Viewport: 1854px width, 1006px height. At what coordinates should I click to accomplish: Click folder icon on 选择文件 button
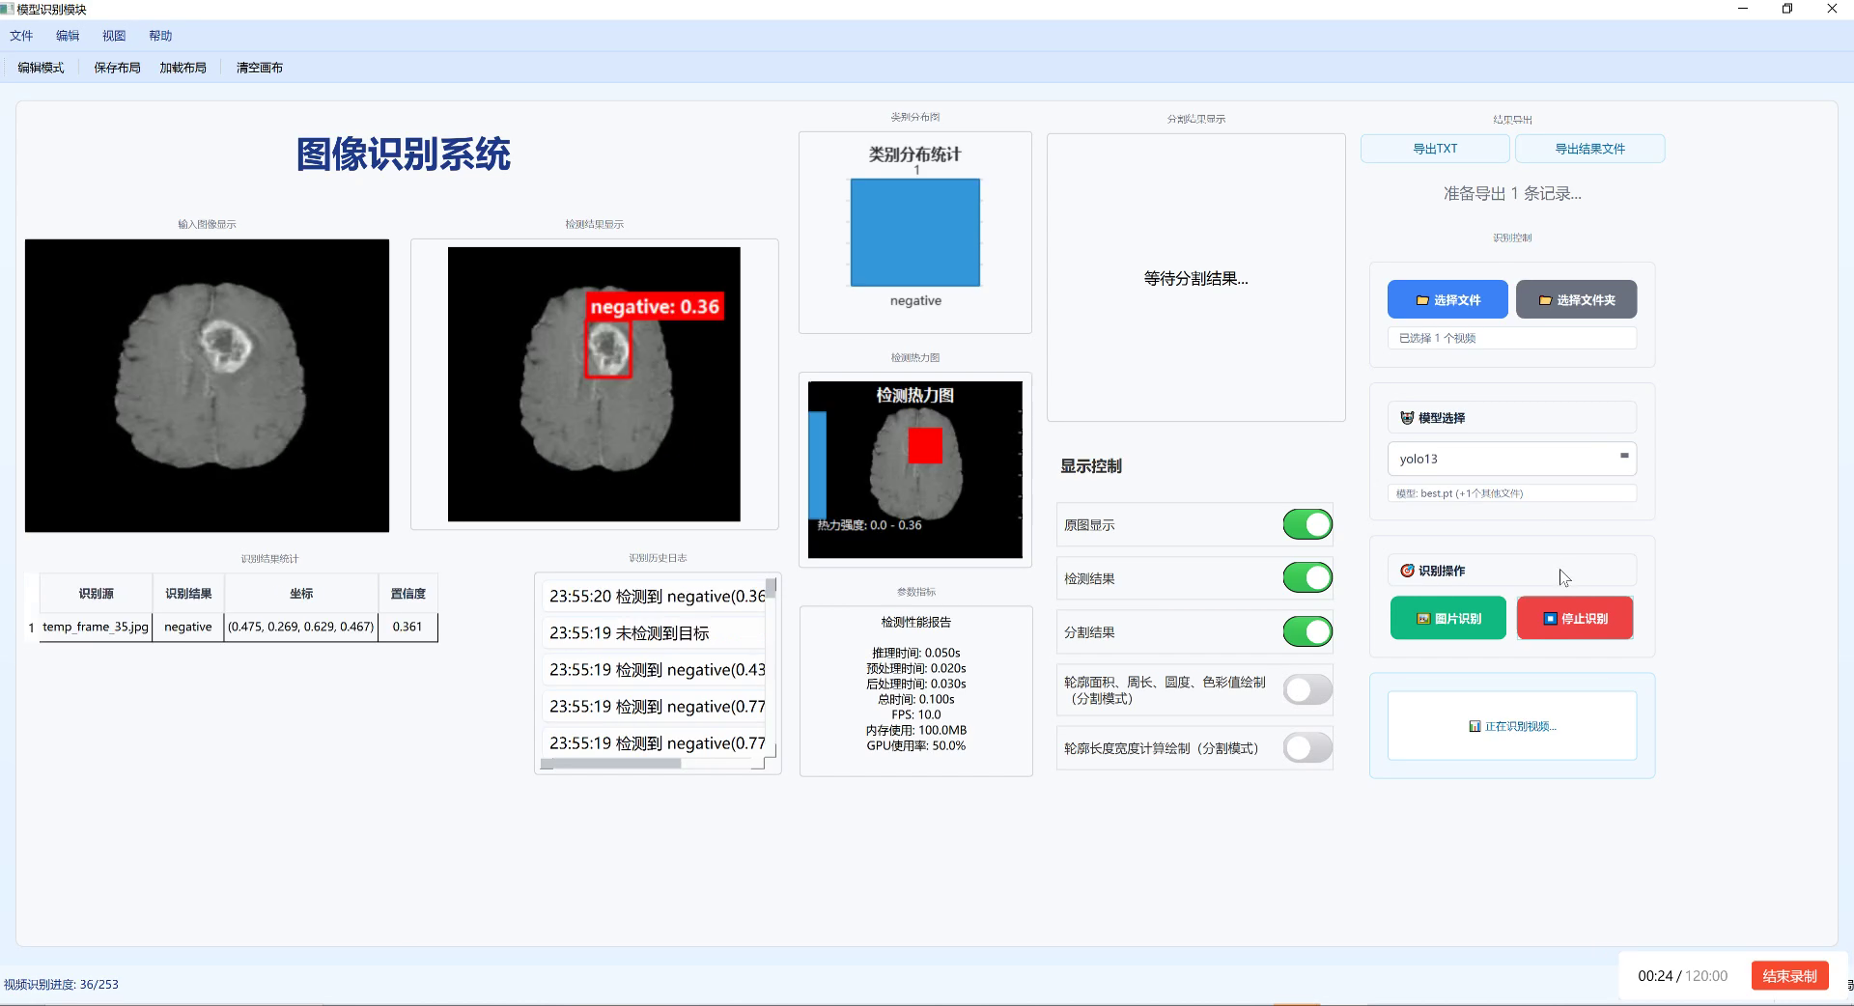tap(1422, 300)
